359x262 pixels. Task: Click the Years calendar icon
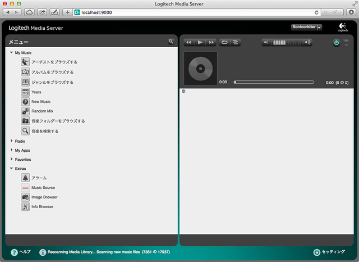point(25,92)
